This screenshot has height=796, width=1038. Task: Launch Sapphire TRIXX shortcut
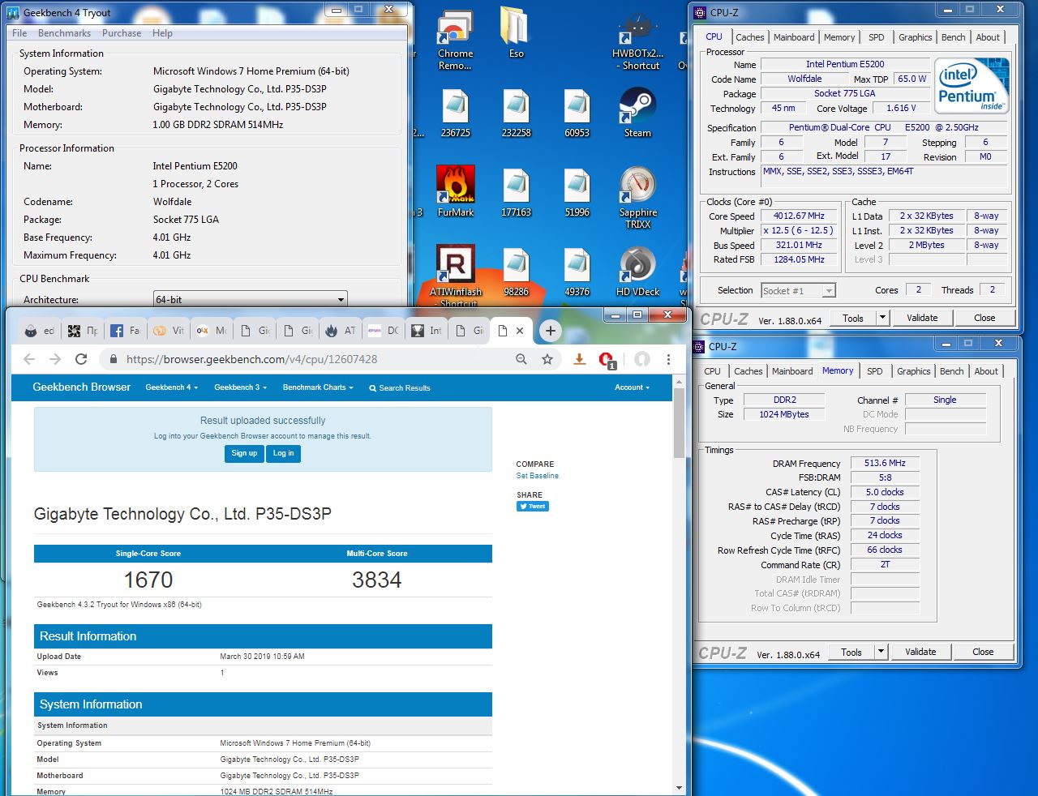click(637, 197)
